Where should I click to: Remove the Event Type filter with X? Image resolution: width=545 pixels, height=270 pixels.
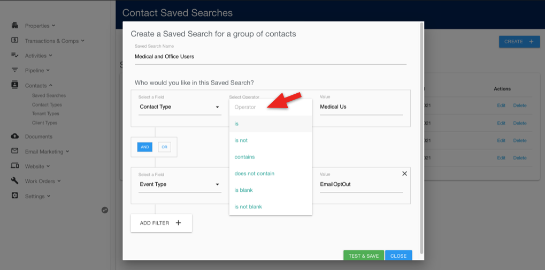(404, 174)
